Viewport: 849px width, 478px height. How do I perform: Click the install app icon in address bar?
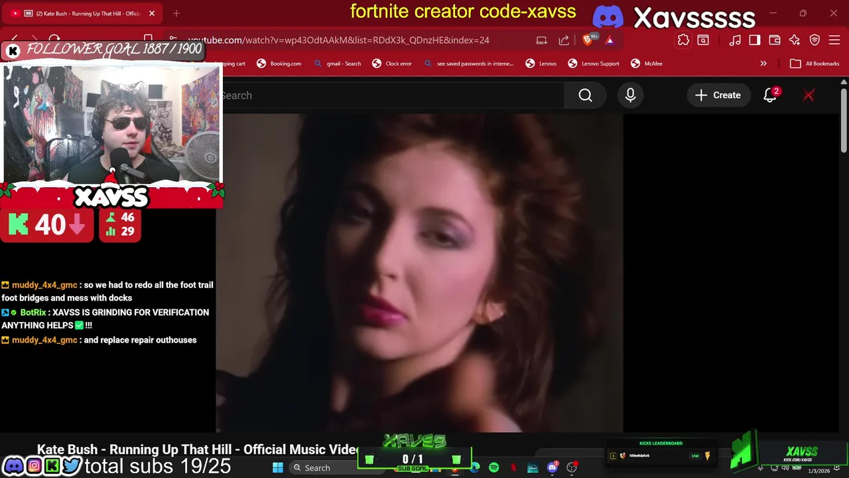(x=542, y=40)
